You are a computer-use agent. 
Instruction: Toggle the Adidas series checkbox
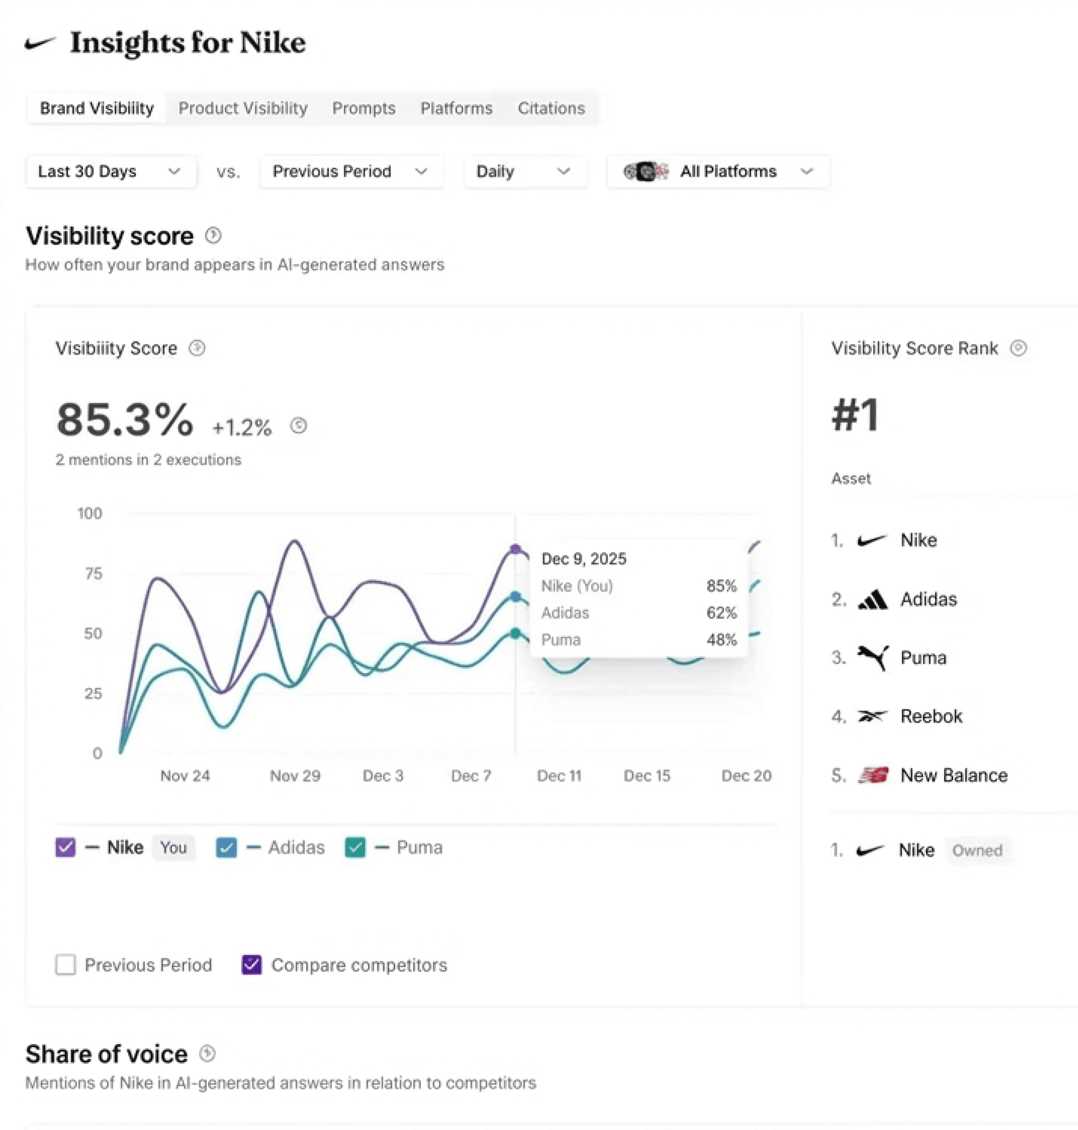point(226,847)
